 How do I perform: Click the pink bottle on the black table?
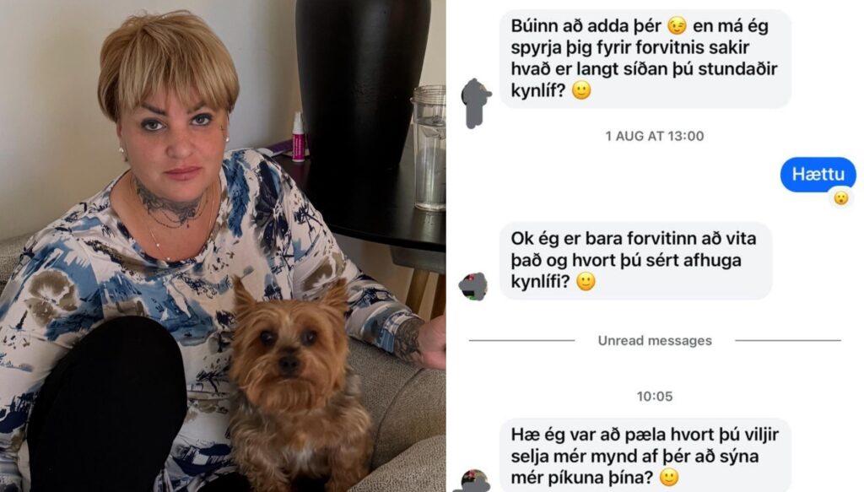pyautogui.click(x=298, y=138)
